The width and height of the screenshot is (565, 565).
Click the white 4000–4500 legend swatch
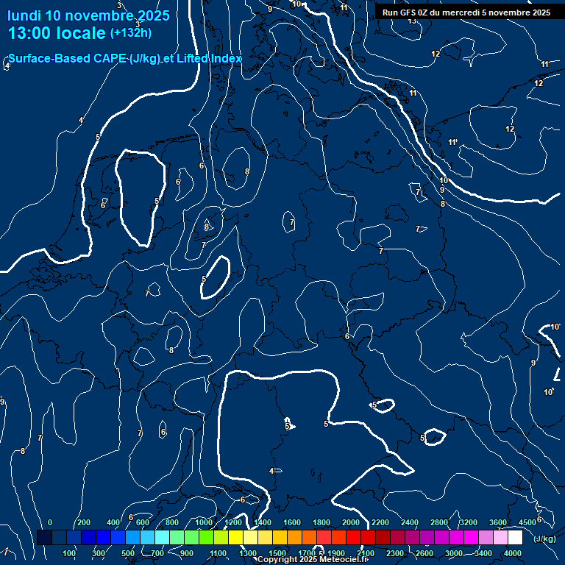click(515, 537)
